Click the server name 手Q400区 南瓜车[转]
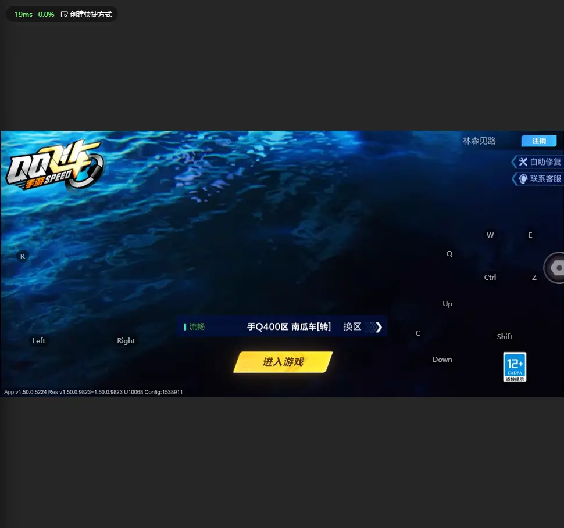The image size is (564, 528). tap(289, 326)
